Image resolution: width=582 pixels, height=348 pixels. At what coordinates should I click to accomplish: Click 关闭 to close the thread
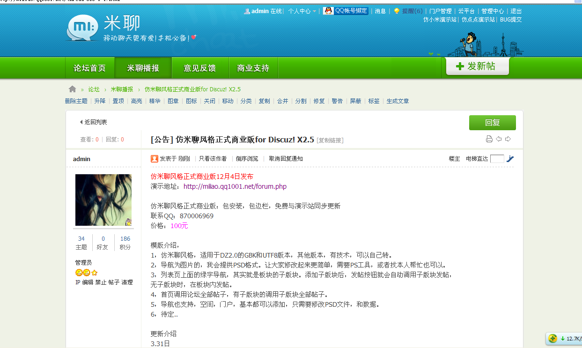point(210,101)
